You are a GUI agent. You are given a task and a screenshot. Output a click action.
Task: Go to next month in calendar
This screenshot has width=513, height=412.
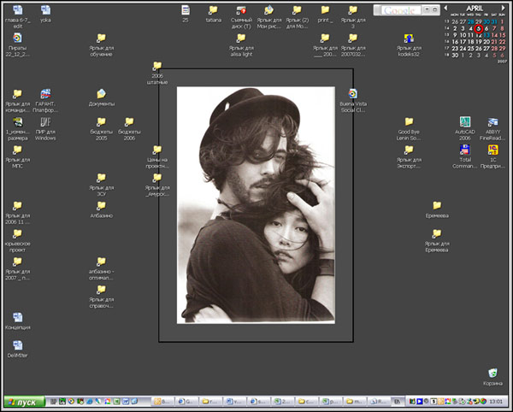(x=504, y=8)
